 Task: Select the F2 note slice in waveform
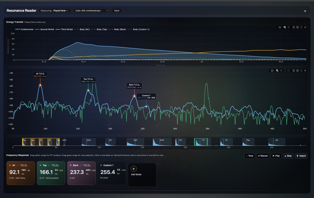click(x=226, y=142)
